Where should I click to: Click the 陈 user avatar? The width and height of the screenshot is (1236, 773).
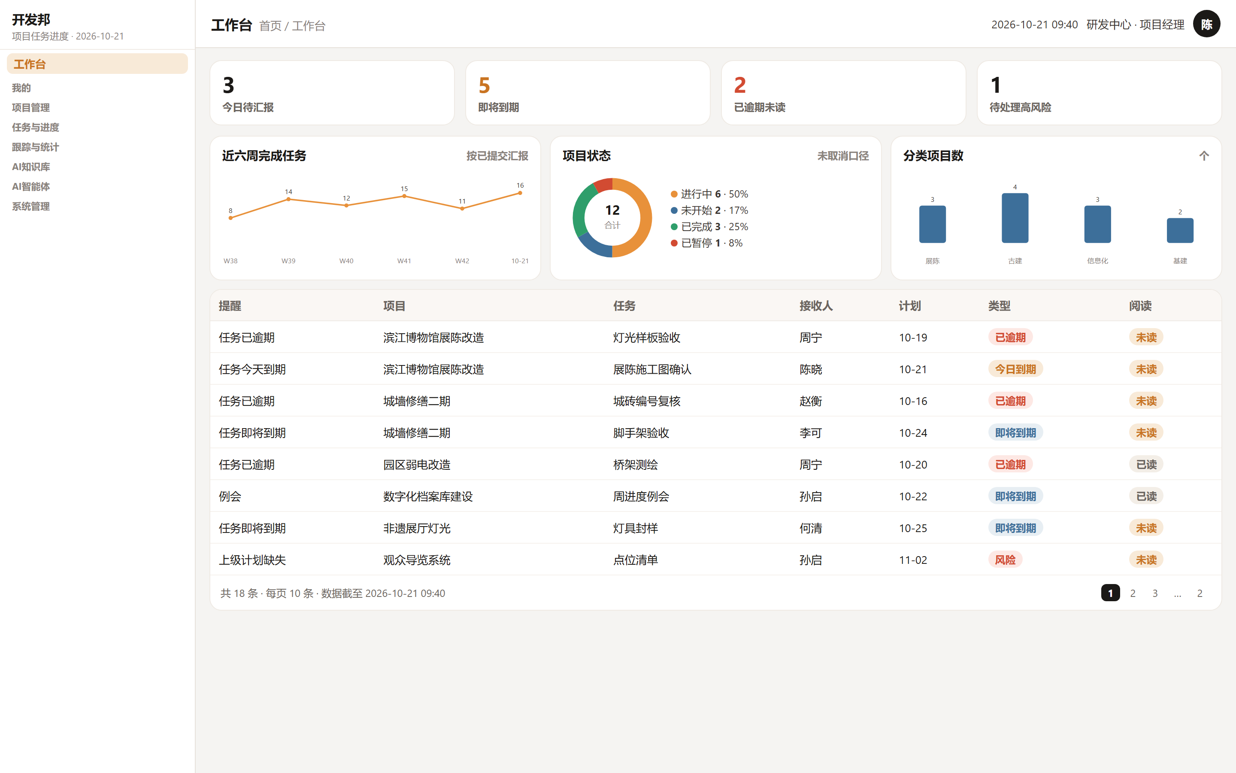[x=1206, y=24]
